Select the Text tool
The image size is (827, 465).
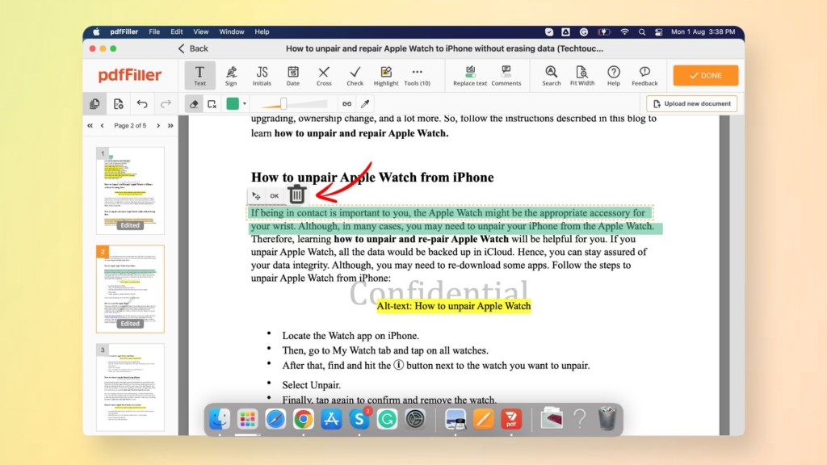(200, 75)
